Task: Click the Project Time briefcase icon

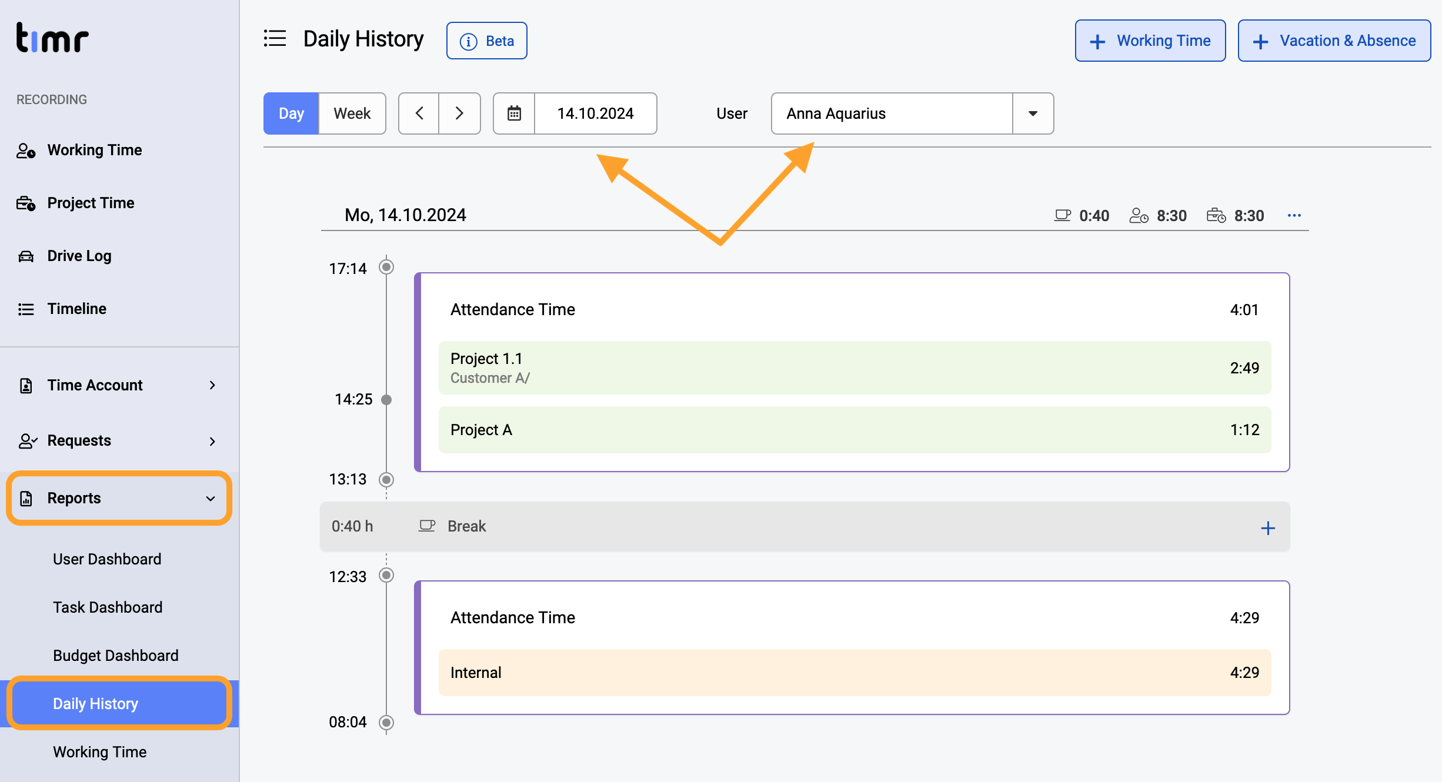Action: pyautogui.click(x=26, y=203)
